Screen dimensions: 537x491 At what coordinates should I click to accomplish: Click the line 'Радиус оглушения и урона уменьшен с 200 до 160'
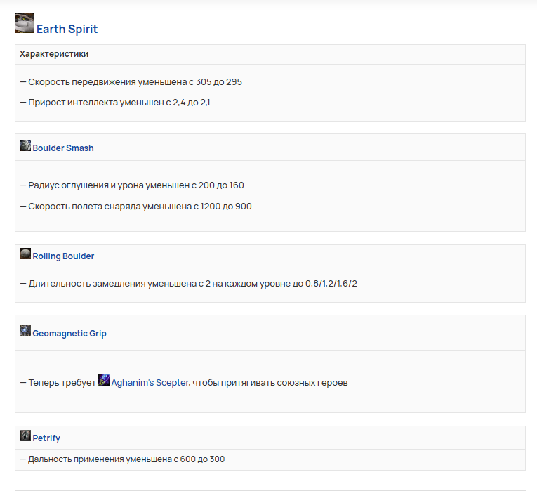point(132,185)
